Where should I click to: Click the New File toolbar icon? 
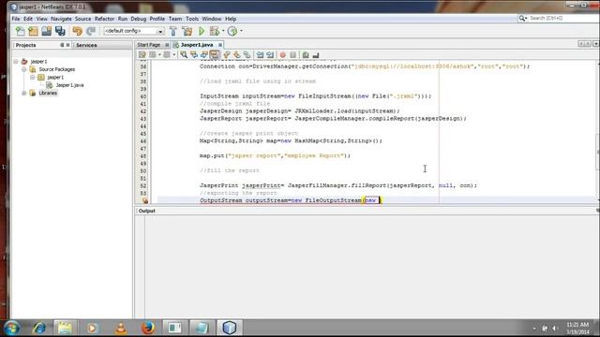(x=21, y=31)
